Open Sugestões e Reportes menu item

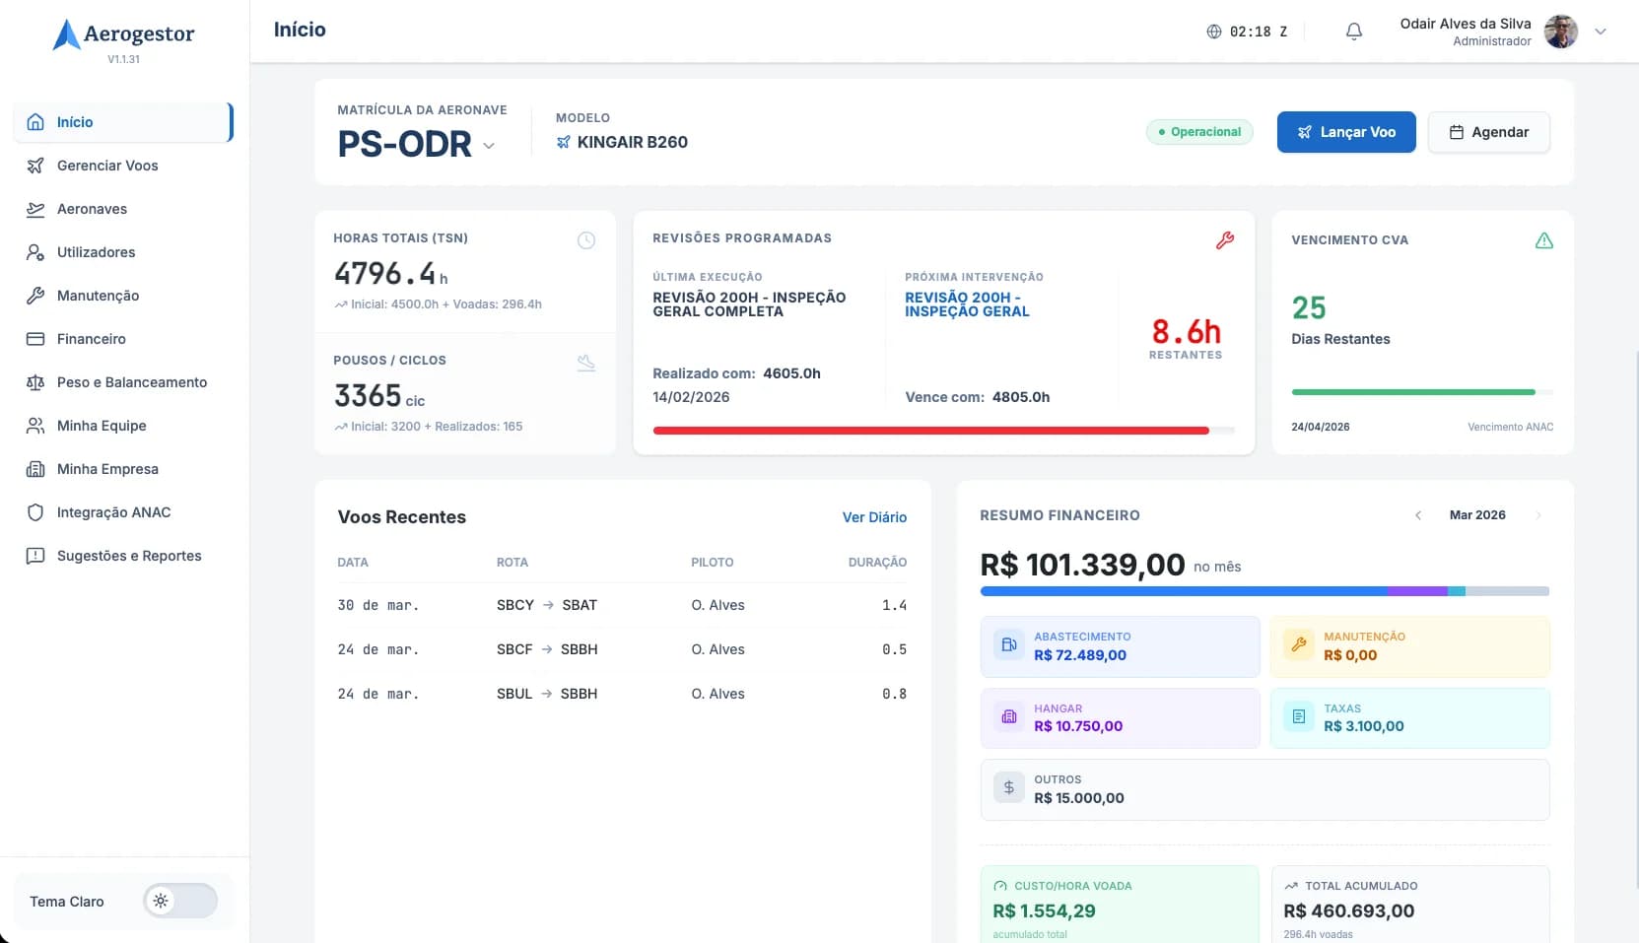pos(129,556)
